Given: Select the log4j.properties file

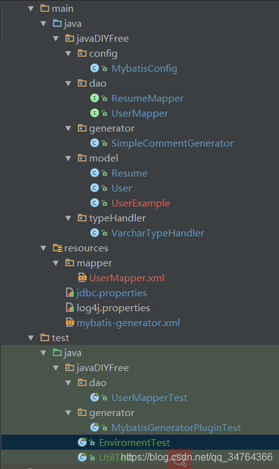Looking at the screenshot, I should [113, 308].
